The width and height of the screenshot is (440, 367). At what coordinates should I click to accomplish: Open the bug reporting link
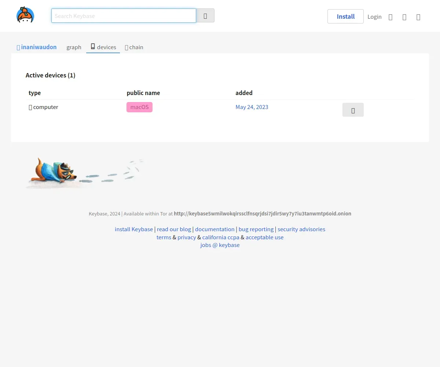click(256, 229)
